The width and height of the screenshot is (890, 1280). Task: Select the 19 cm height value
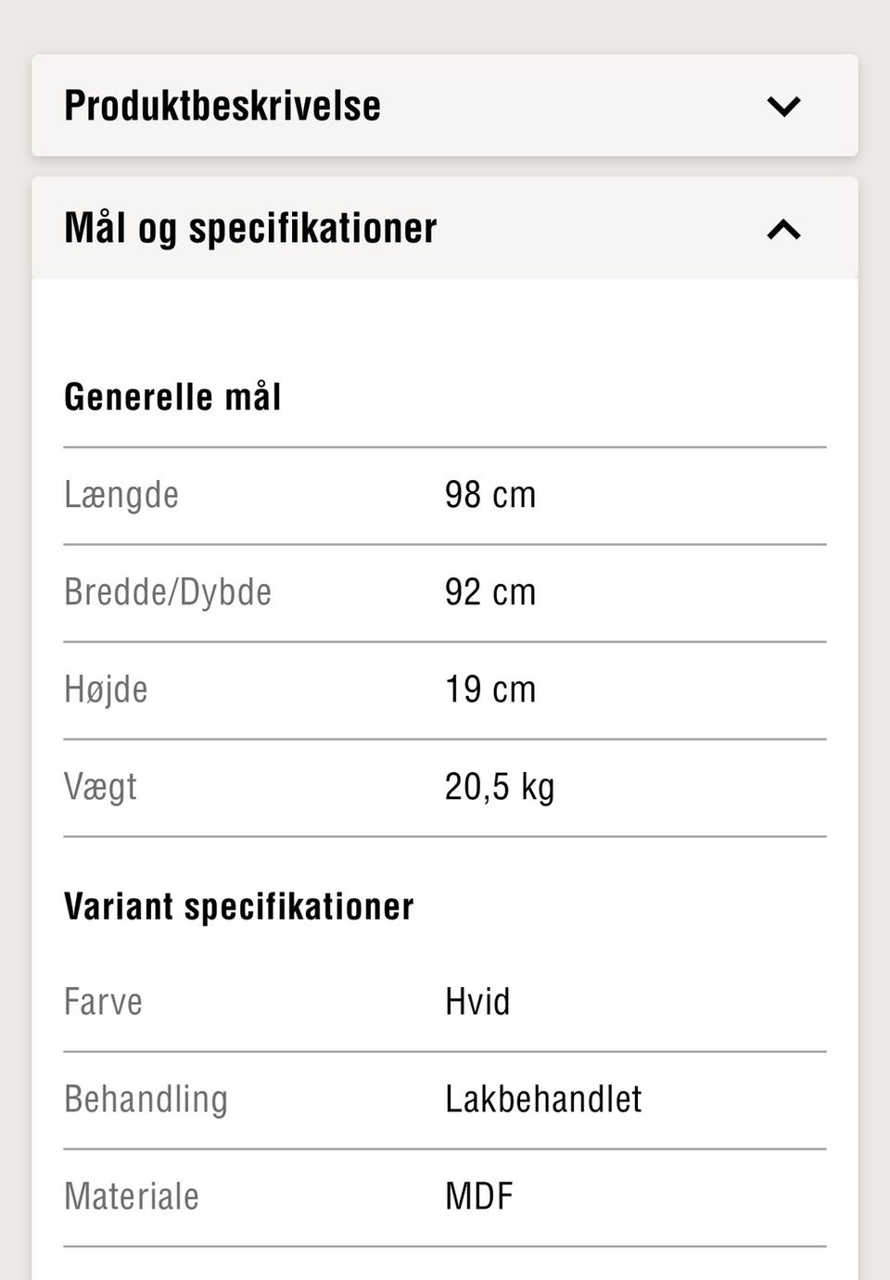pos(490,690)
